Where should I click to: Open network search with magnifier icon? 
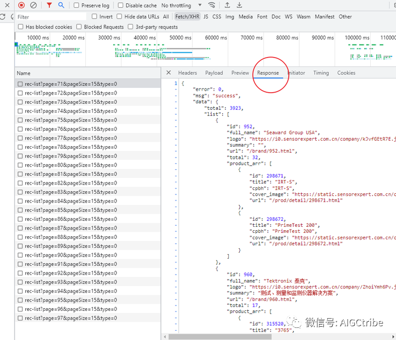61,5
